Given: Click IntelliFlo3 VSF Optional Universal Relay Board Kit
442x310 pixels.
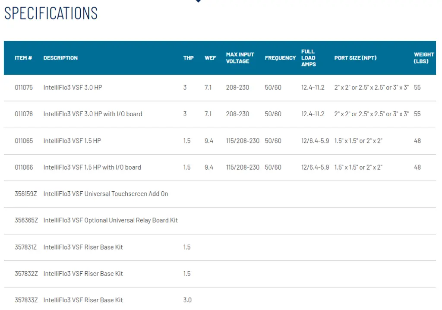Looking at the screenshot, I should [x=110, y=220].
